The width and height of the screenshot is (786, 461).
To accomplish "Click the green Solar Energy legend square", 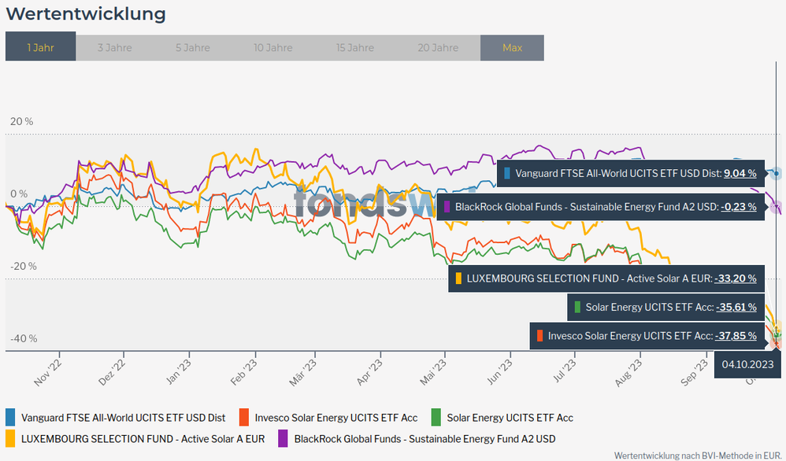I will [436, 418].
